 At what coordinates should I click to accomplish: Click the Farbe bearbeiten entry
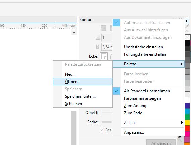click(x=148, y=81)
